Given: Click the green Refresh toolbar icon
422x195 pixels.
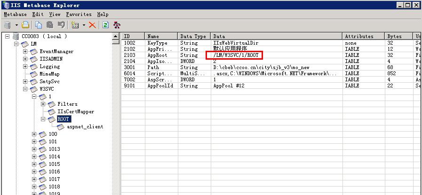Looking at the screenshot, I should click(105, 25).
